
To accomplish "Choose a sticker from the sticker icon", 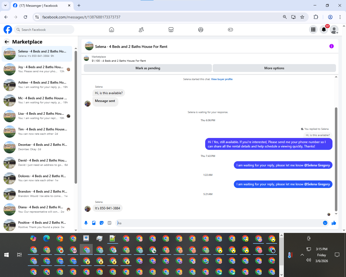I will pos(102,223).
